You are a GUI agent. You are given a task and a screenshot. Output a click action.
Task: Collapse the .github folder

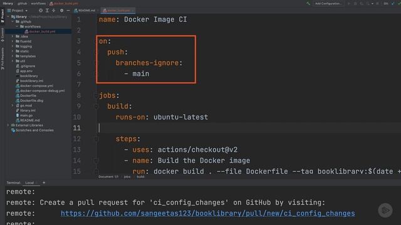point(13,22)
